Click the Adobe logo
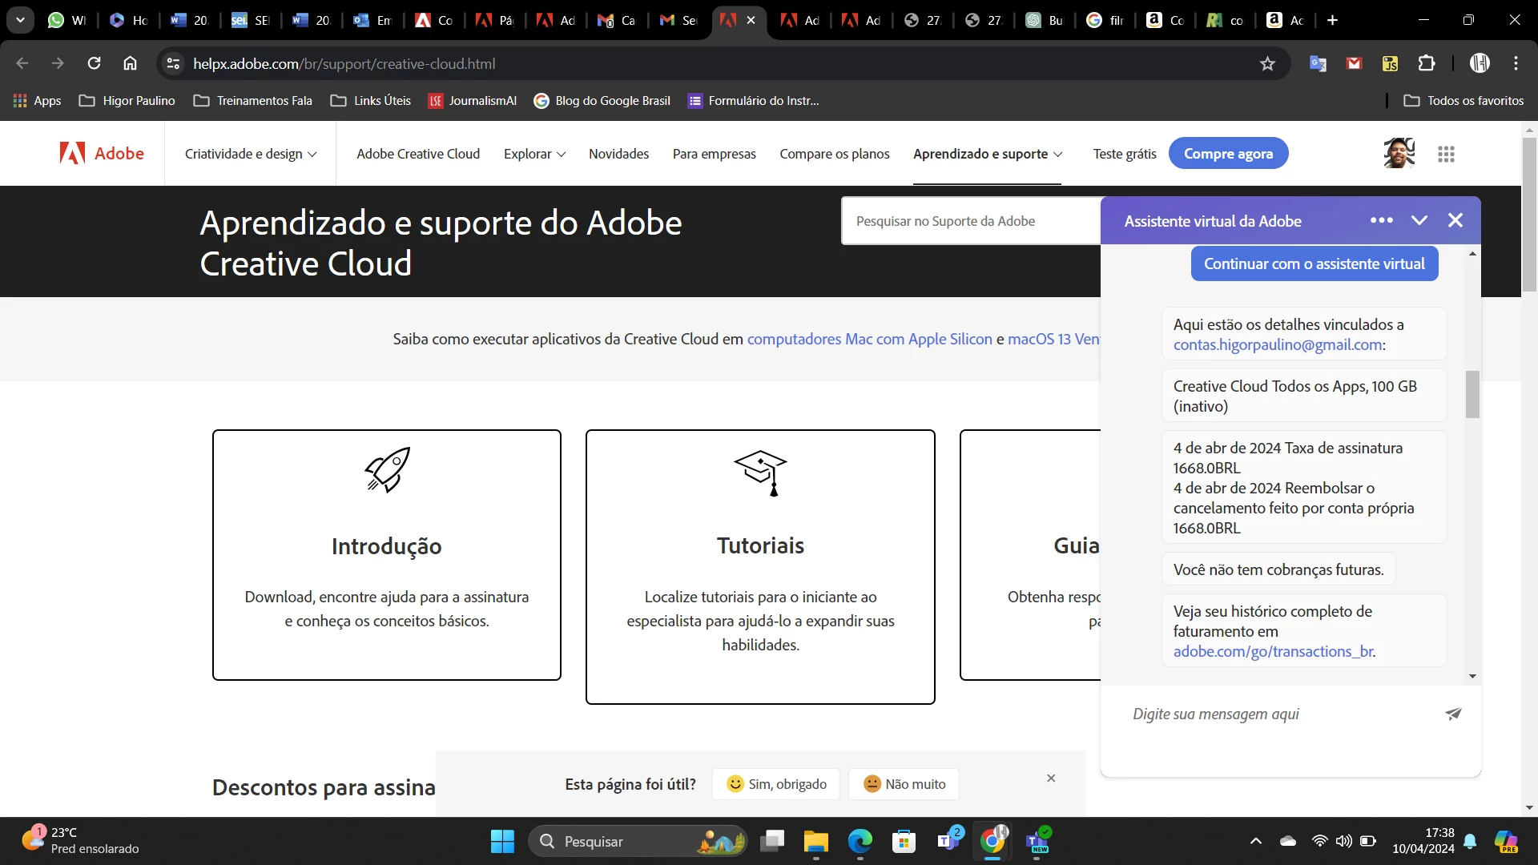Viewport: 1538px width, 865px height. coord(102,153)
